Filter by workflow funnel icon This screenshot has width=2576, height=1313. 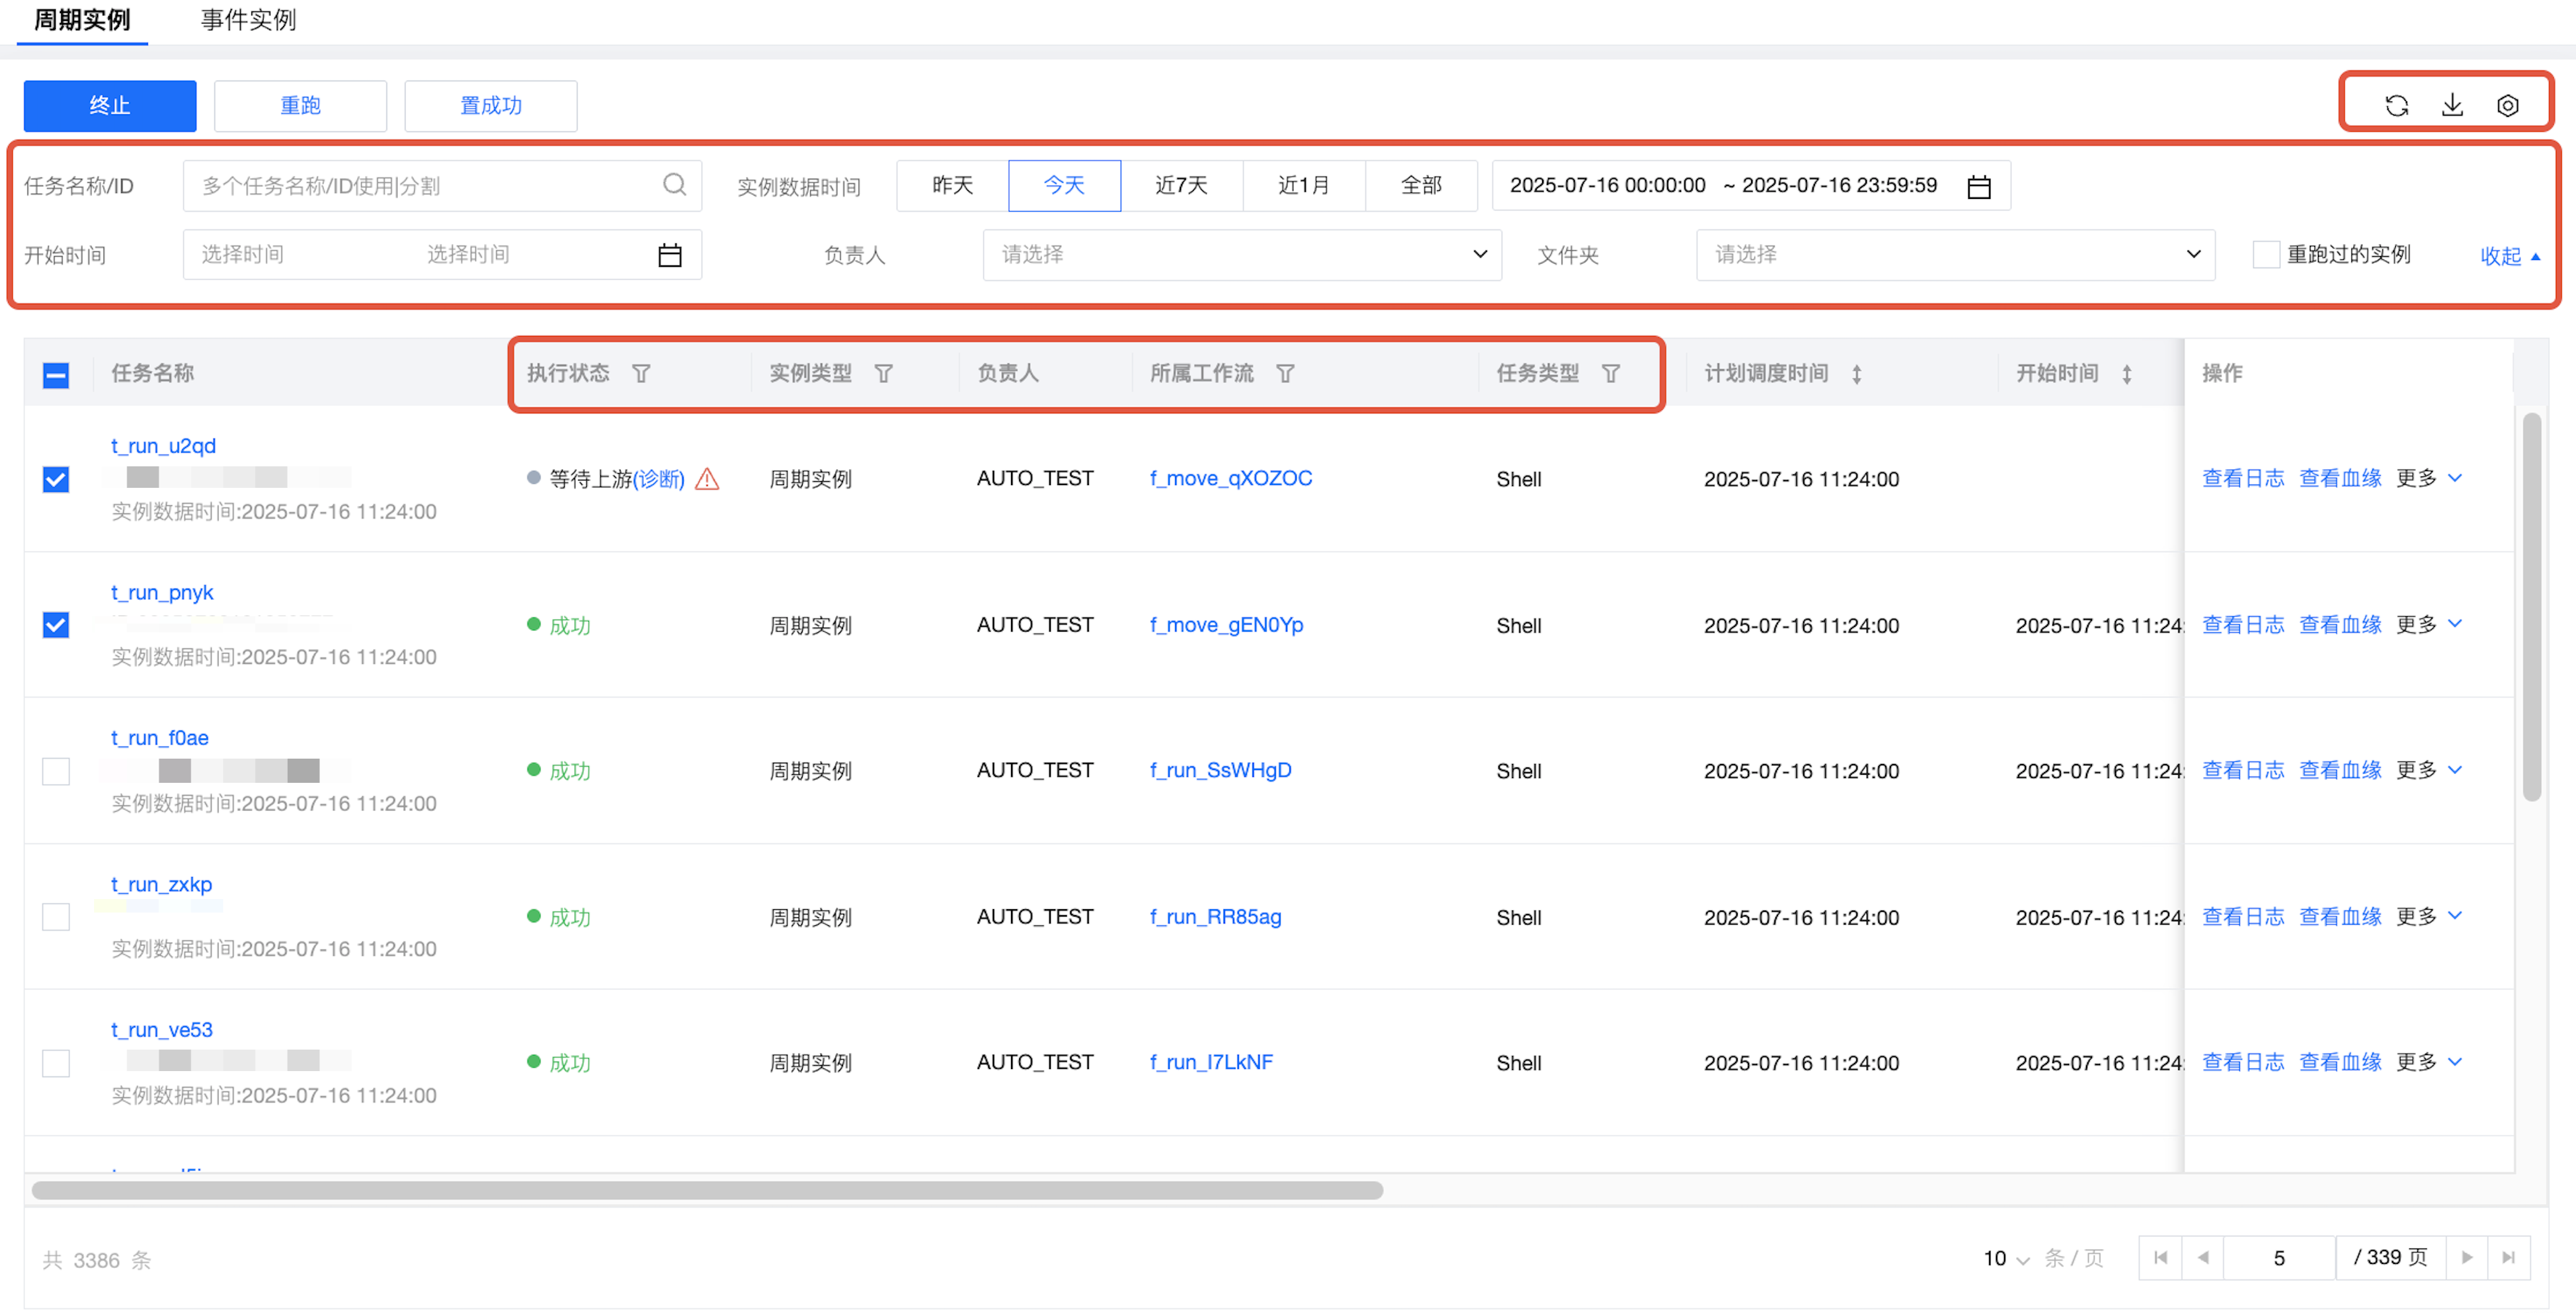pos(1285,374)
